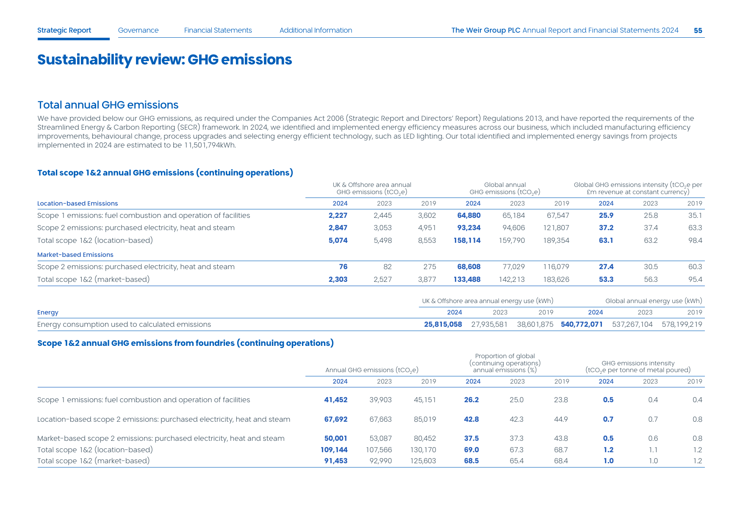The width and height of the screenshot is (743, 526).
Task: Select 2019 foundry total 130,170
Action: tap(423, 450)
